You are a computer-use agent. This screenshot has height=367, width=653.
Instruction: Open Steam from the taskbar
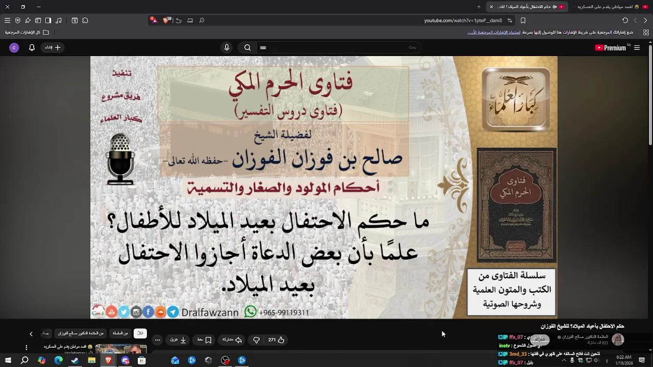tap(75, 360)
